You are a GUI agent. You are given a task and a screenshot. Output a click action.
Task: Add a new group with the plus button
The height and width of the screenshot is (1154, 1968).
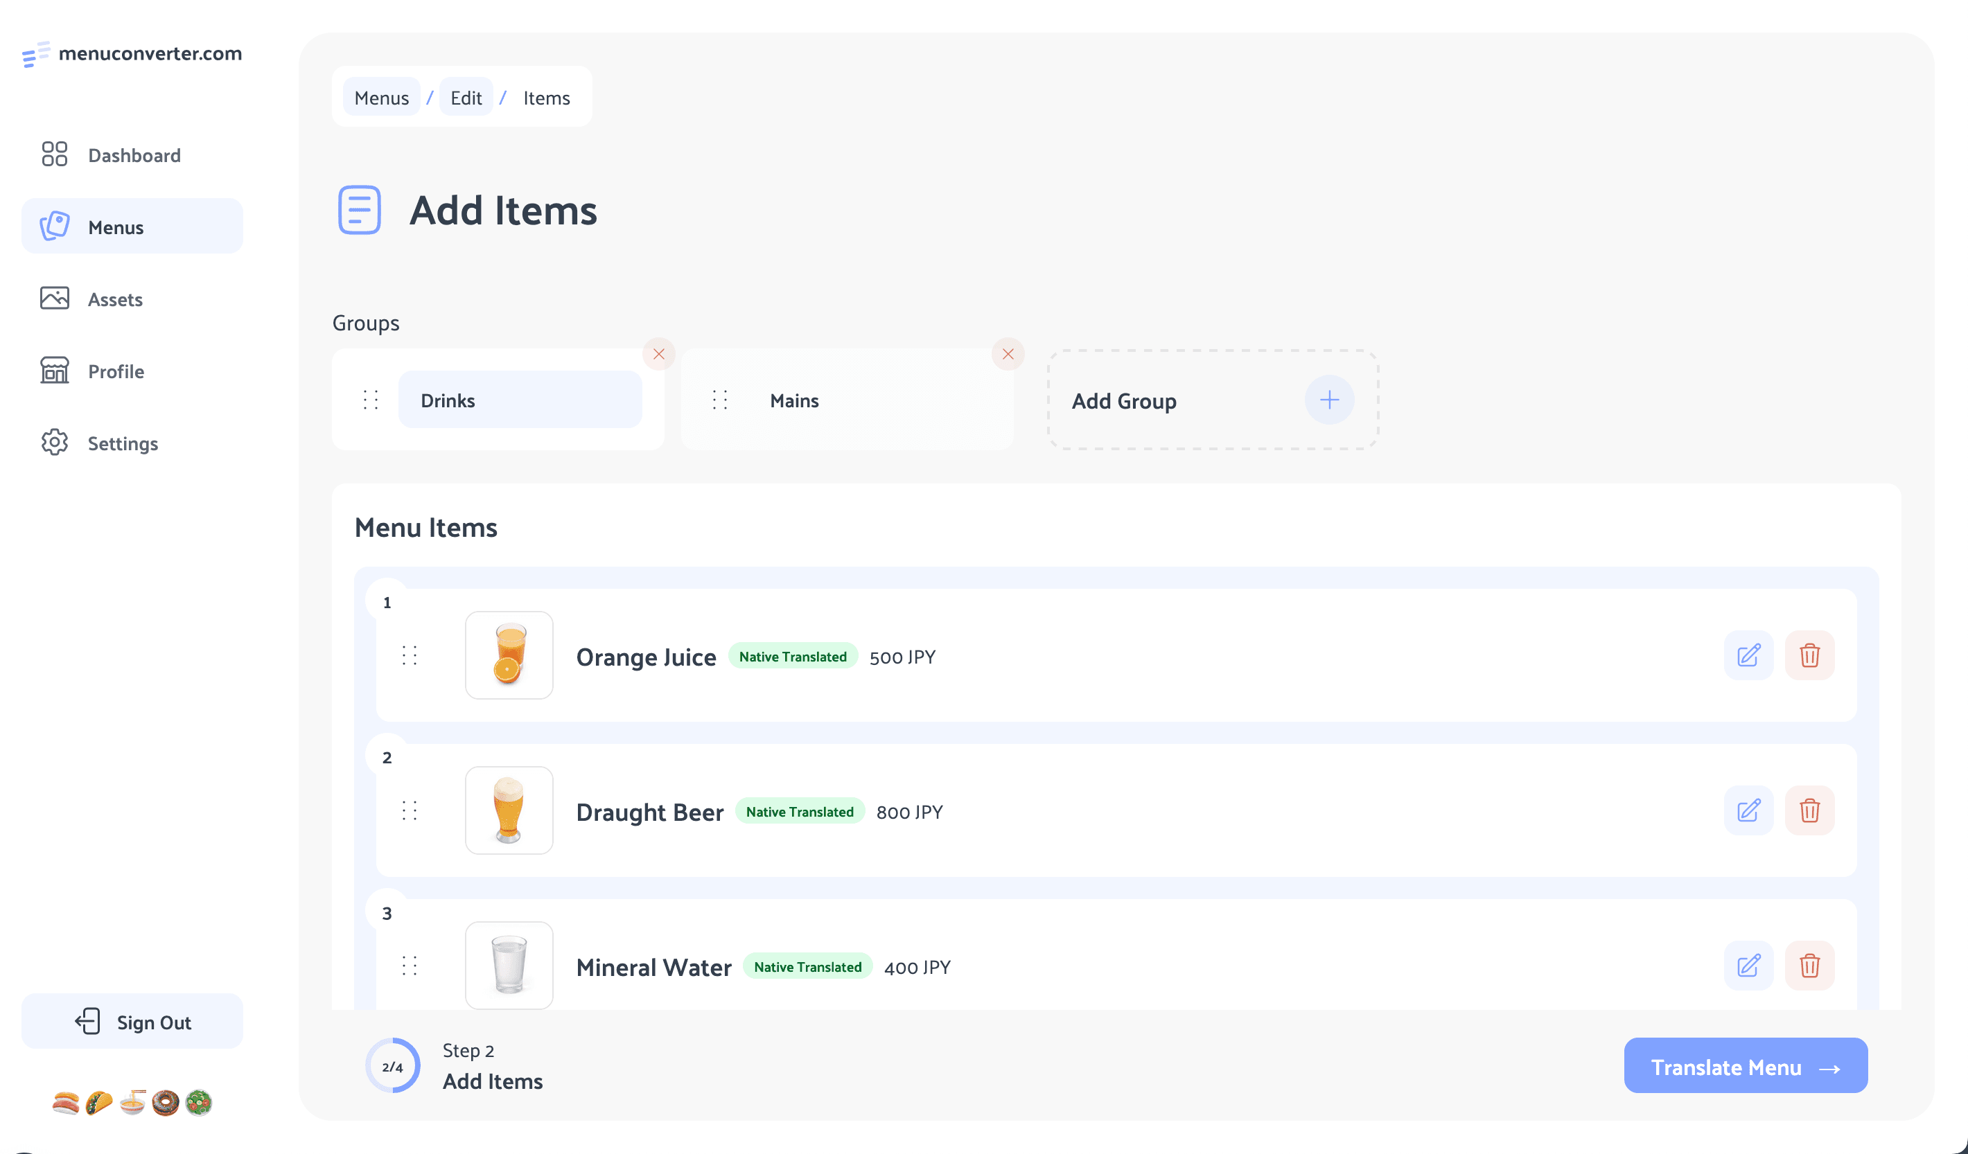(1328, 399)
